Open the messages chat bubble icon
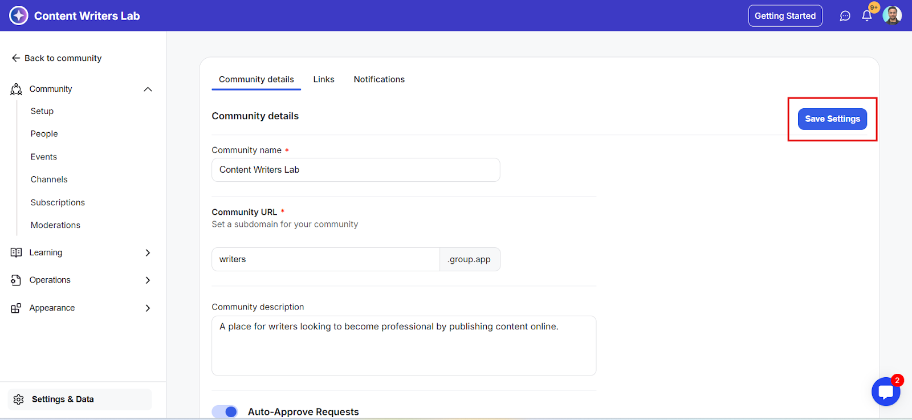Image resolution: width=912 pixels, height=420 pixels. [x=845, y=16]
